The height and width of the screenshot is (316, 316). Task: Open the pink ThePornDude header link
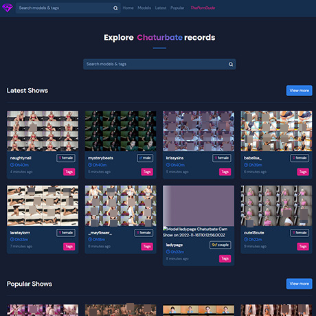pos(203,8)
